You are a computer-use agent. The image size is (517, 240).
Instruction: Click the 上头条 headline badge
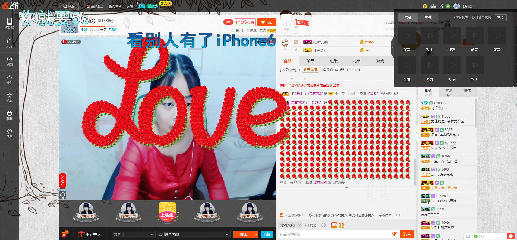[x=167, y=213]
